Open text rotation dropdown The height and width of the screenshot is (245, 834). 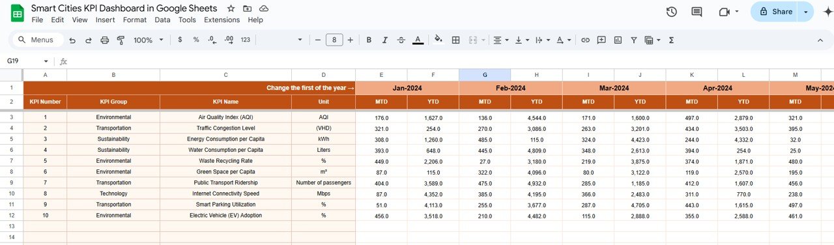pos(564,40)
